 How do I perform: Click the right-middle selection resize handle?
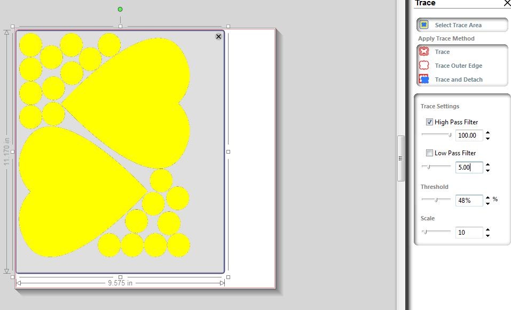tap(228, 152)
